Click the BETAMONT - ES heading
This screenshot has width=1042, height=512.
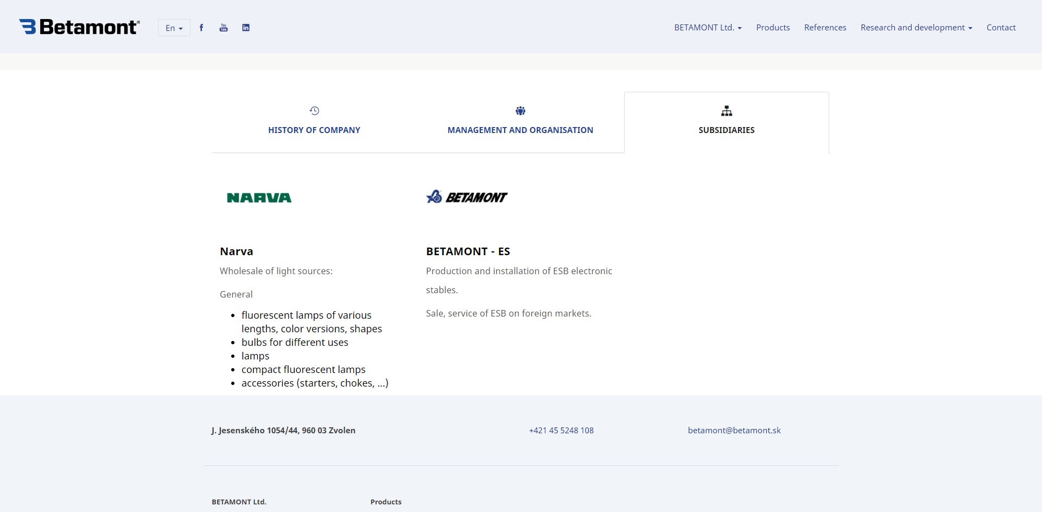pos(468,251)
